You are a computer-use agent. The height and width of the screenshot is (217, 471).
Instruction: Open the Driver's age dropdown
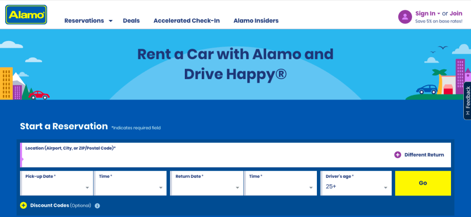pyautogui.click(x=356, y=183)
